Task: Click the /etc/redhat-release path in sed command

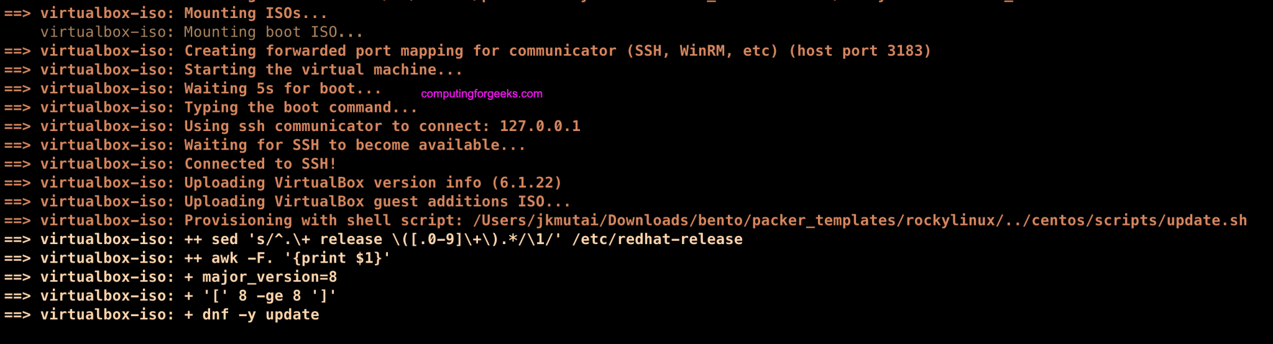Action: click(657, 240)
